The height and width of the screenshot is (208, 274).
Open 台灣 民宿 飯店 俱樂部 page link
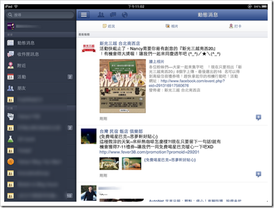point(121,131)
